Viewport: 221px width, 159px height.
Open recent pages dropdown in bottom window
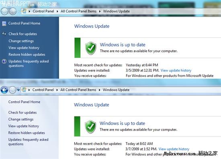(18, 90)
